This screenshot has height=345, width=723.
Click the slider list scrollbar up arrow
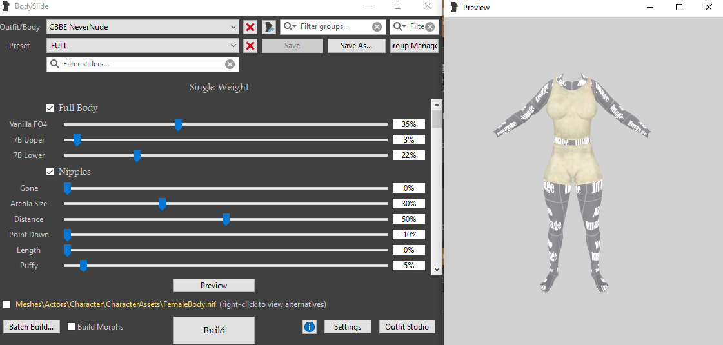[437, 104]
